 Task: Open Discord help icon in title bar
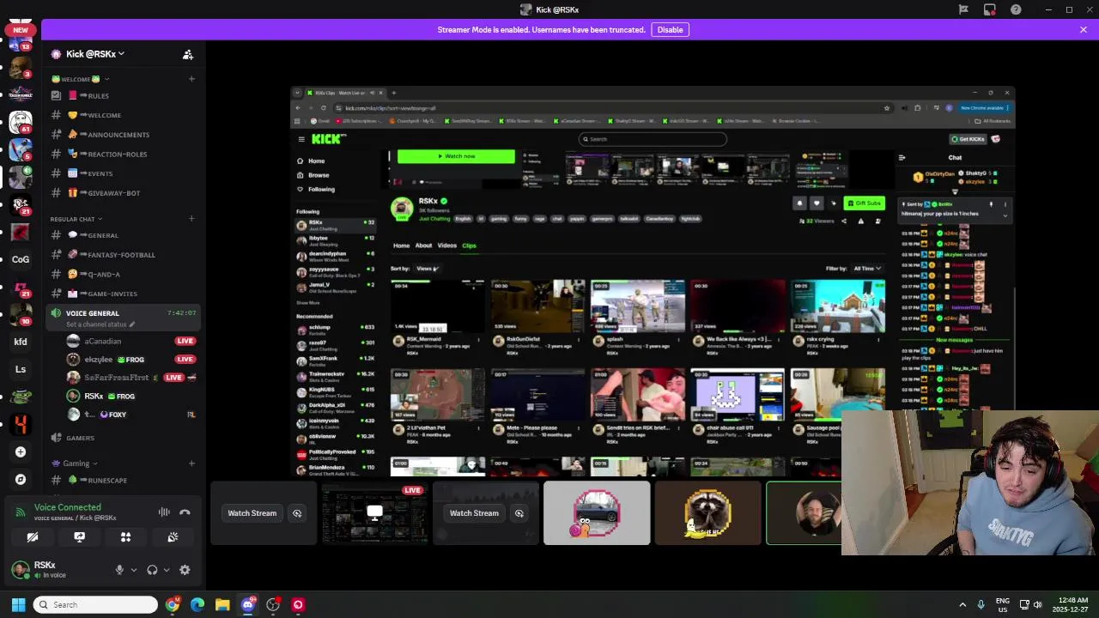pos(1017,9)
